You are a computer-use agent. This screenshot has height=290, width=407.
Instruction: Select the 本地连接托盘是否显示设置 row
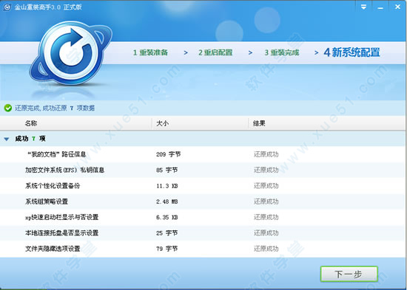pyautogui.click(x=203, y=233)
